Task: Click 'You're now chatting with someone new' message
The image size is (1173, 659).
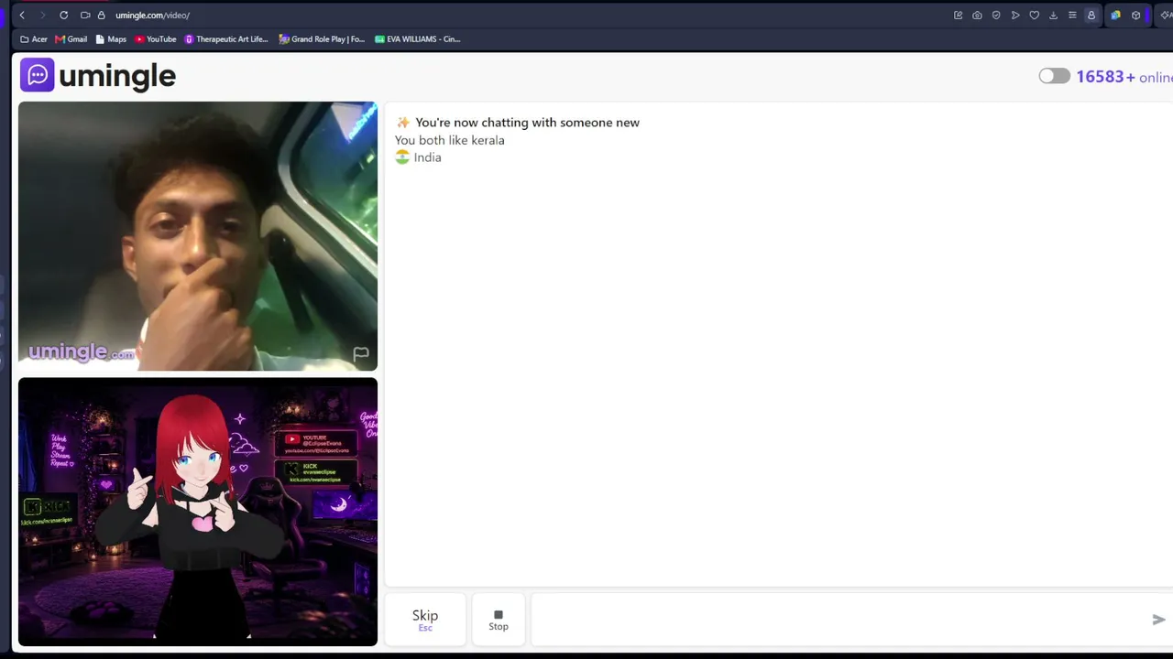Action: [x=527, y=123]
